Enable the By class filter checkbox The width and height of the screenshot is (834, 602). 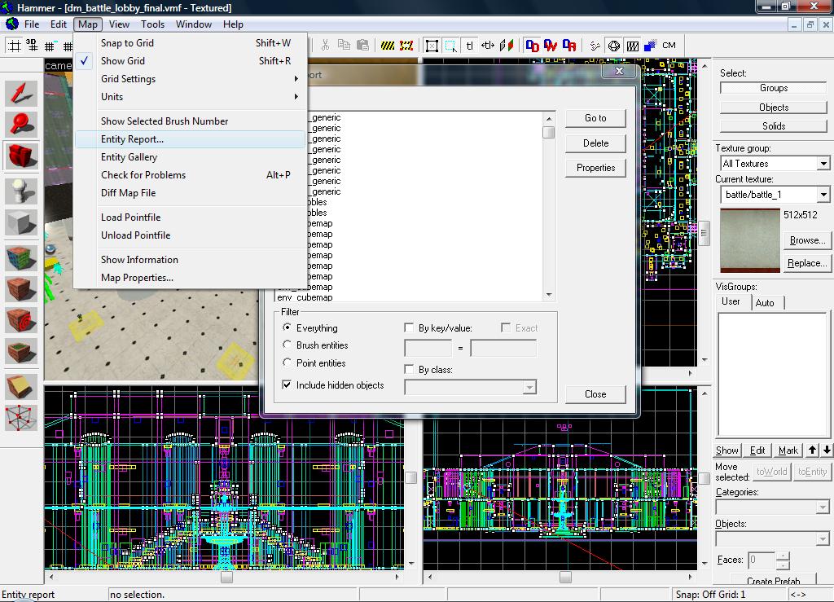coord(410,369)
